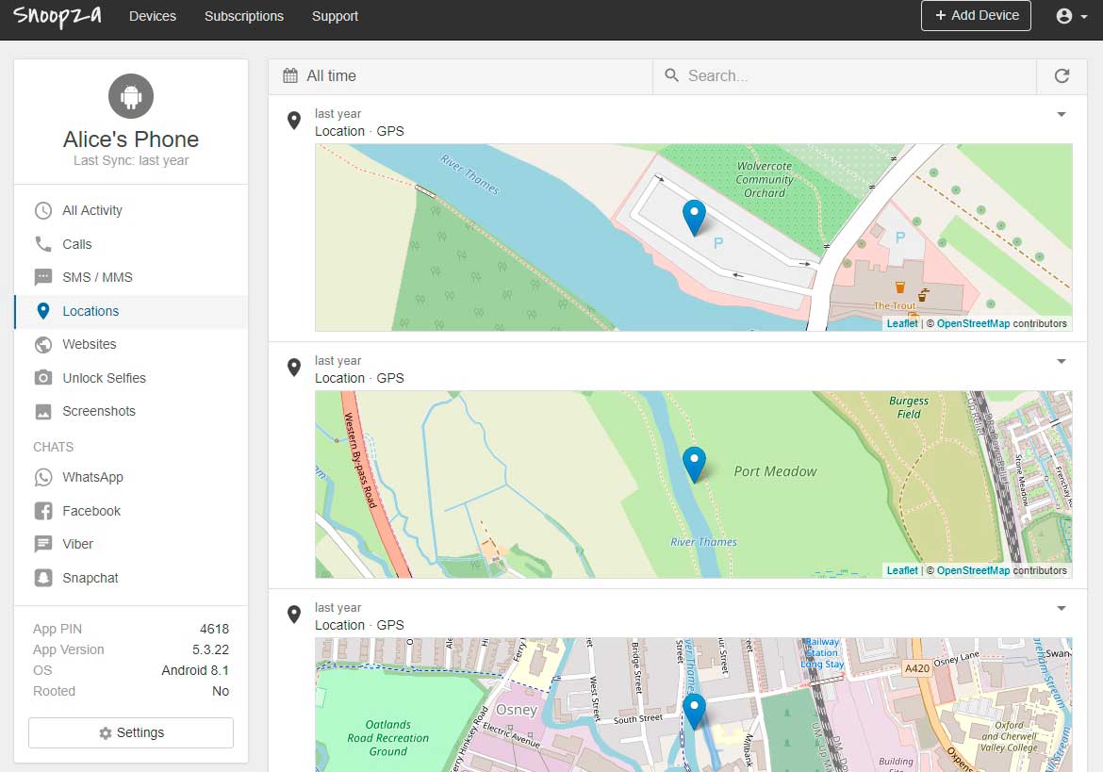Open the All time date filter
The width and height of the screenshot is (1103, 772).
(461, 76)
